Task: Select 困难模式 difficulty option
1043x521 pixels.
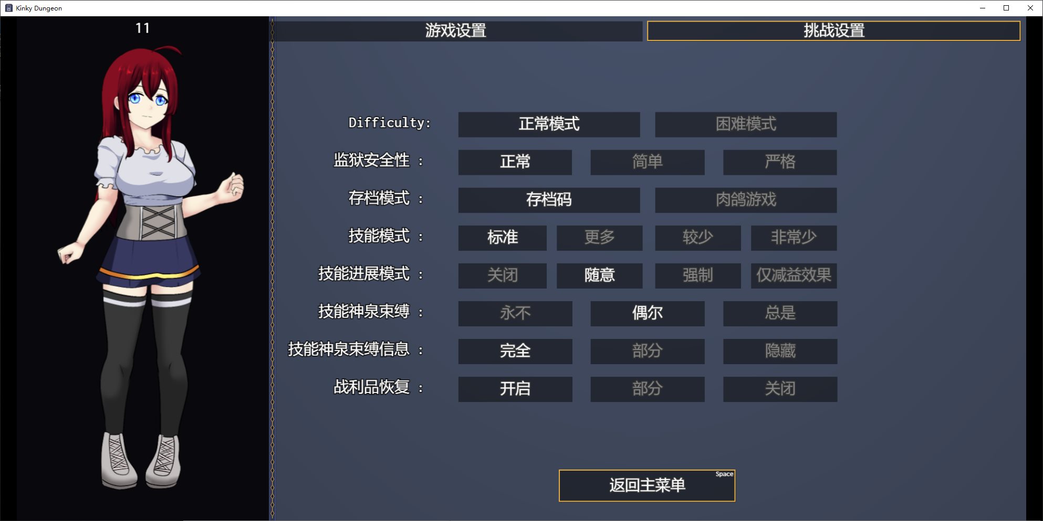Action: pyautogui.click(x=745, y=124)
